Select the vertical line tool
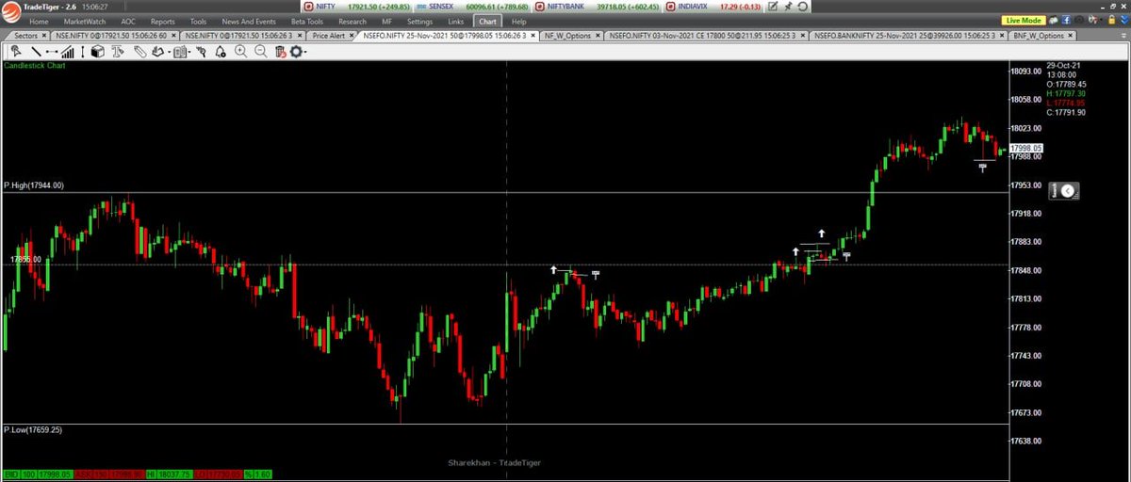The image size is (1131, 482). 83,52
